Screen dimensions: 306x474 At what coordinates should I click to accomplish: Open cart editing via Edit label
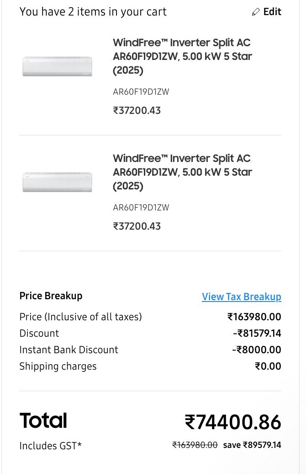(x=272, y=11)
